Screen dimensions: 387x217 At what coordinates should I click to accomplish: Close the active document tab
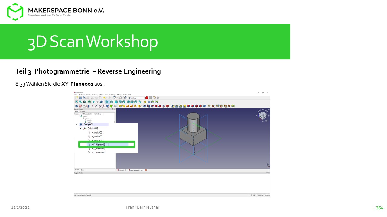pyautogui.click(x=146, y=170)
